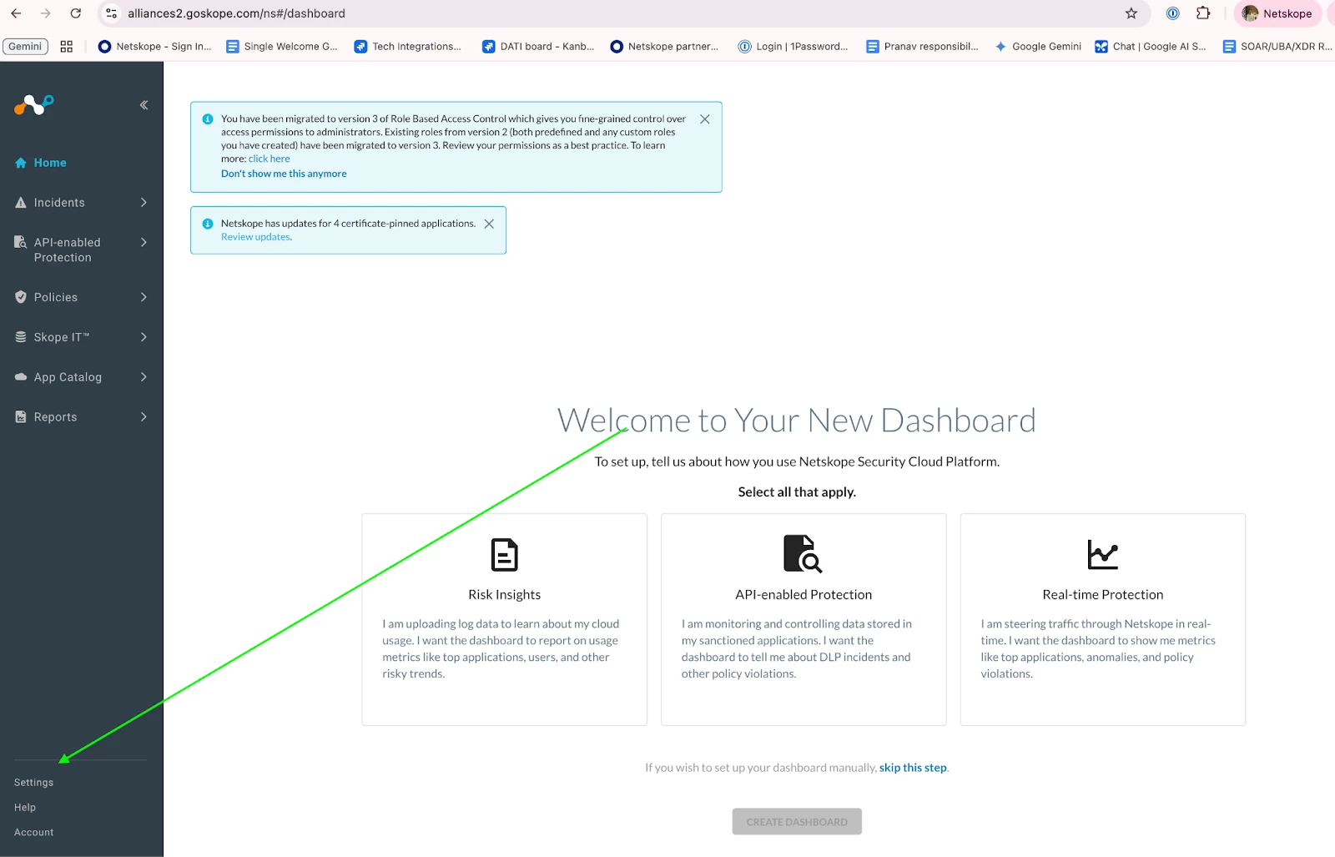Screen dimensions: 1335x857
Task: Click info icon in RBAC migration notice
Action: tap(208, 119)
